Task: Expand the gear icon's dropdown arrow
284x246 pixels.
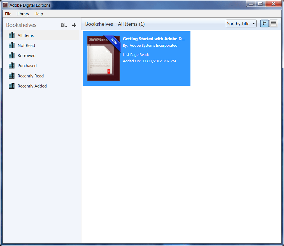Action: point(66,26)
